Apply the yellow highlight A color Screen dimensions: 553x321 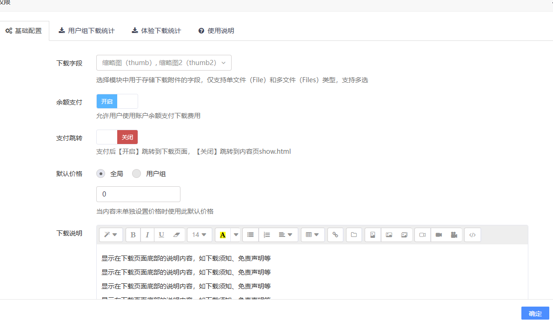point(223,235)
